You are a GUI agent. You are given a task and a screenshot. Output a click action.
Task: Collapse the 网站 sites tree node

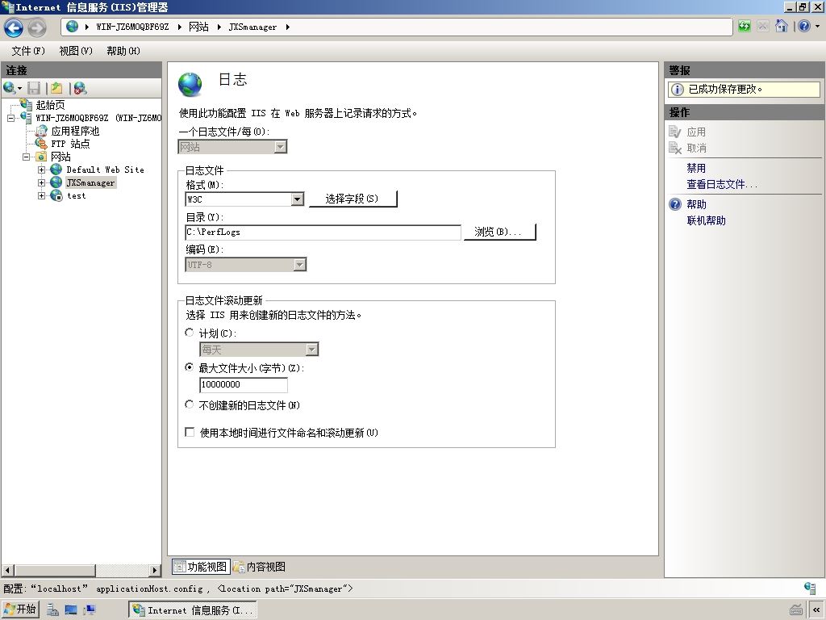click(x=27, y=157)
